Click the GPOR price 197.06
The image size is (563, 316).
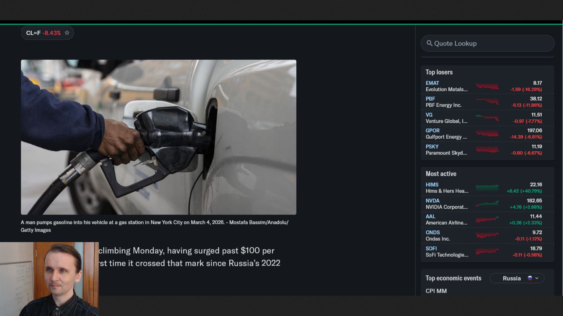[x=535, y=130]
